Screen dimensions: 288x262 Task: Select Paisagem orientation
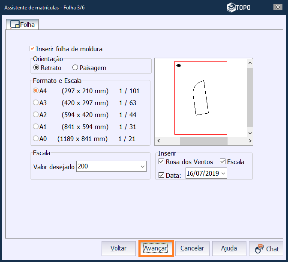[75, 68]
